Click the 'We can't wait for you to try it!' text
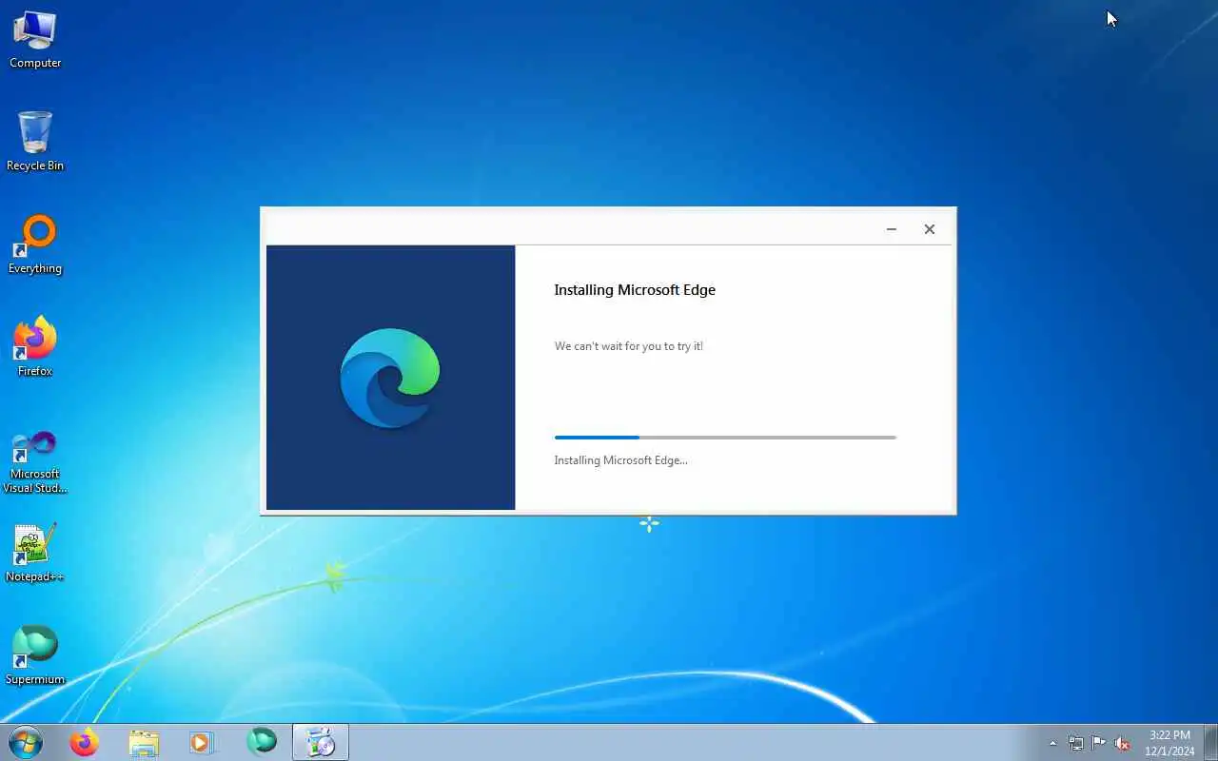Screen dimensions: 1218x761 click(629, 346)
